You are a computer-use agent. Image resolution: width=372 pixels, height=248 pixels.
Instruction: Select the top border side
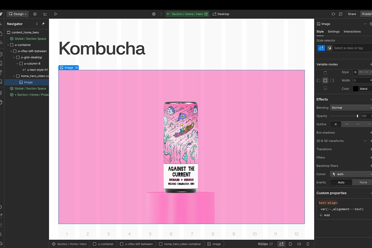coord(325,73)
